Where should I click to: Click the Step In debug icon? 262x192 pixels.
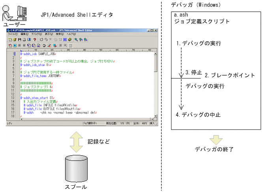click(x=29, y=45)
